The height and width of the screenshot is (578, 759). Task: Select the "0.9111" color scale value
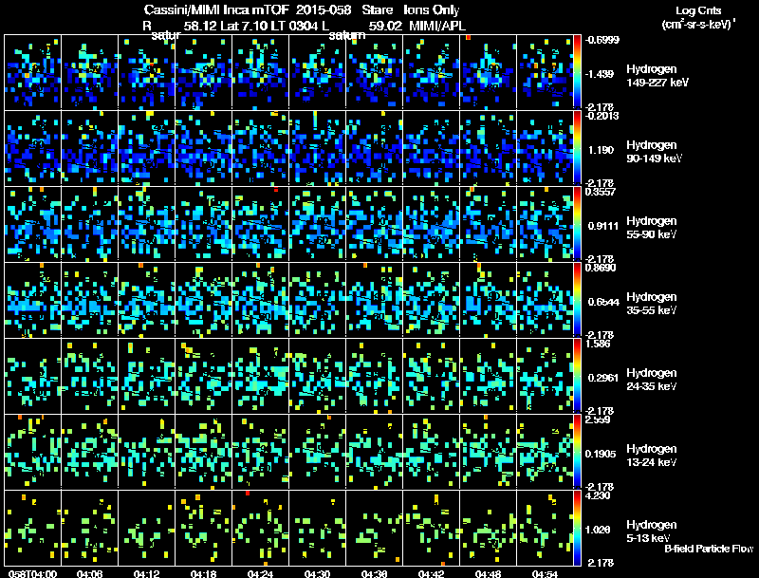click(x=603, y=226)
